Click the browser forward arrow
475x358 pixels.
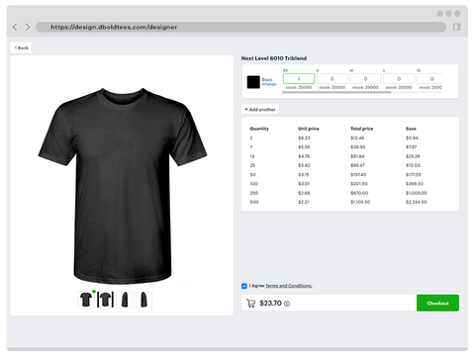click(x=28, y=27)
